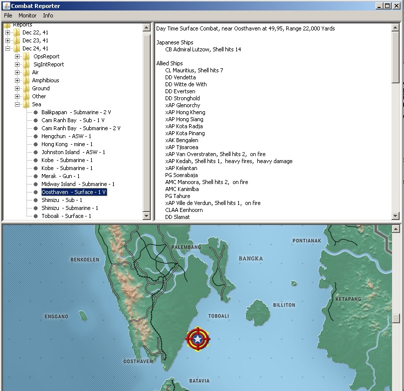Click the bullet icon beside Balikpapan report

point(36,112)
